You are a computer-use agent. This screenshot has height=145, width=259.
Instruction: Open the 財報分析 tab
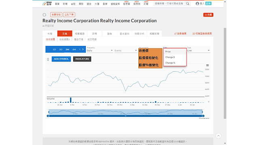[x=139, y=33]
